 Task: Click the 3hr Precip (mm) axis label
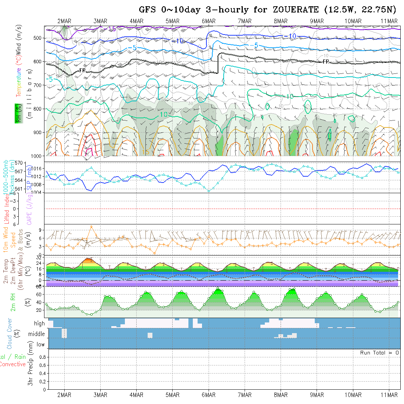point(30,369)
